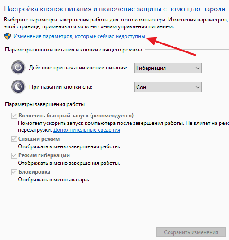Click the UAC shield icon beside the settings link

click(8, 36)
